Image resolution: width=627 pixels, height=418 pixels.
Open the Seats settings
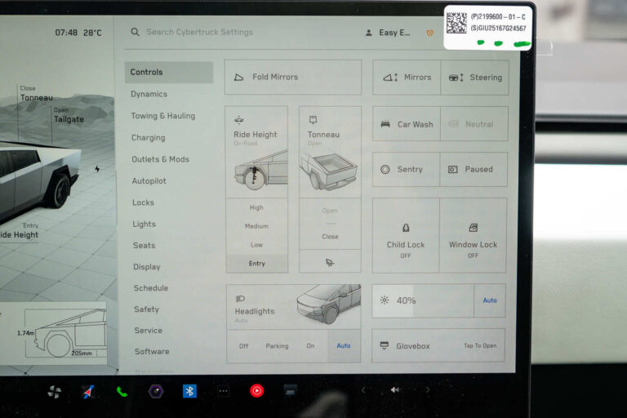(x=144, y=245)
